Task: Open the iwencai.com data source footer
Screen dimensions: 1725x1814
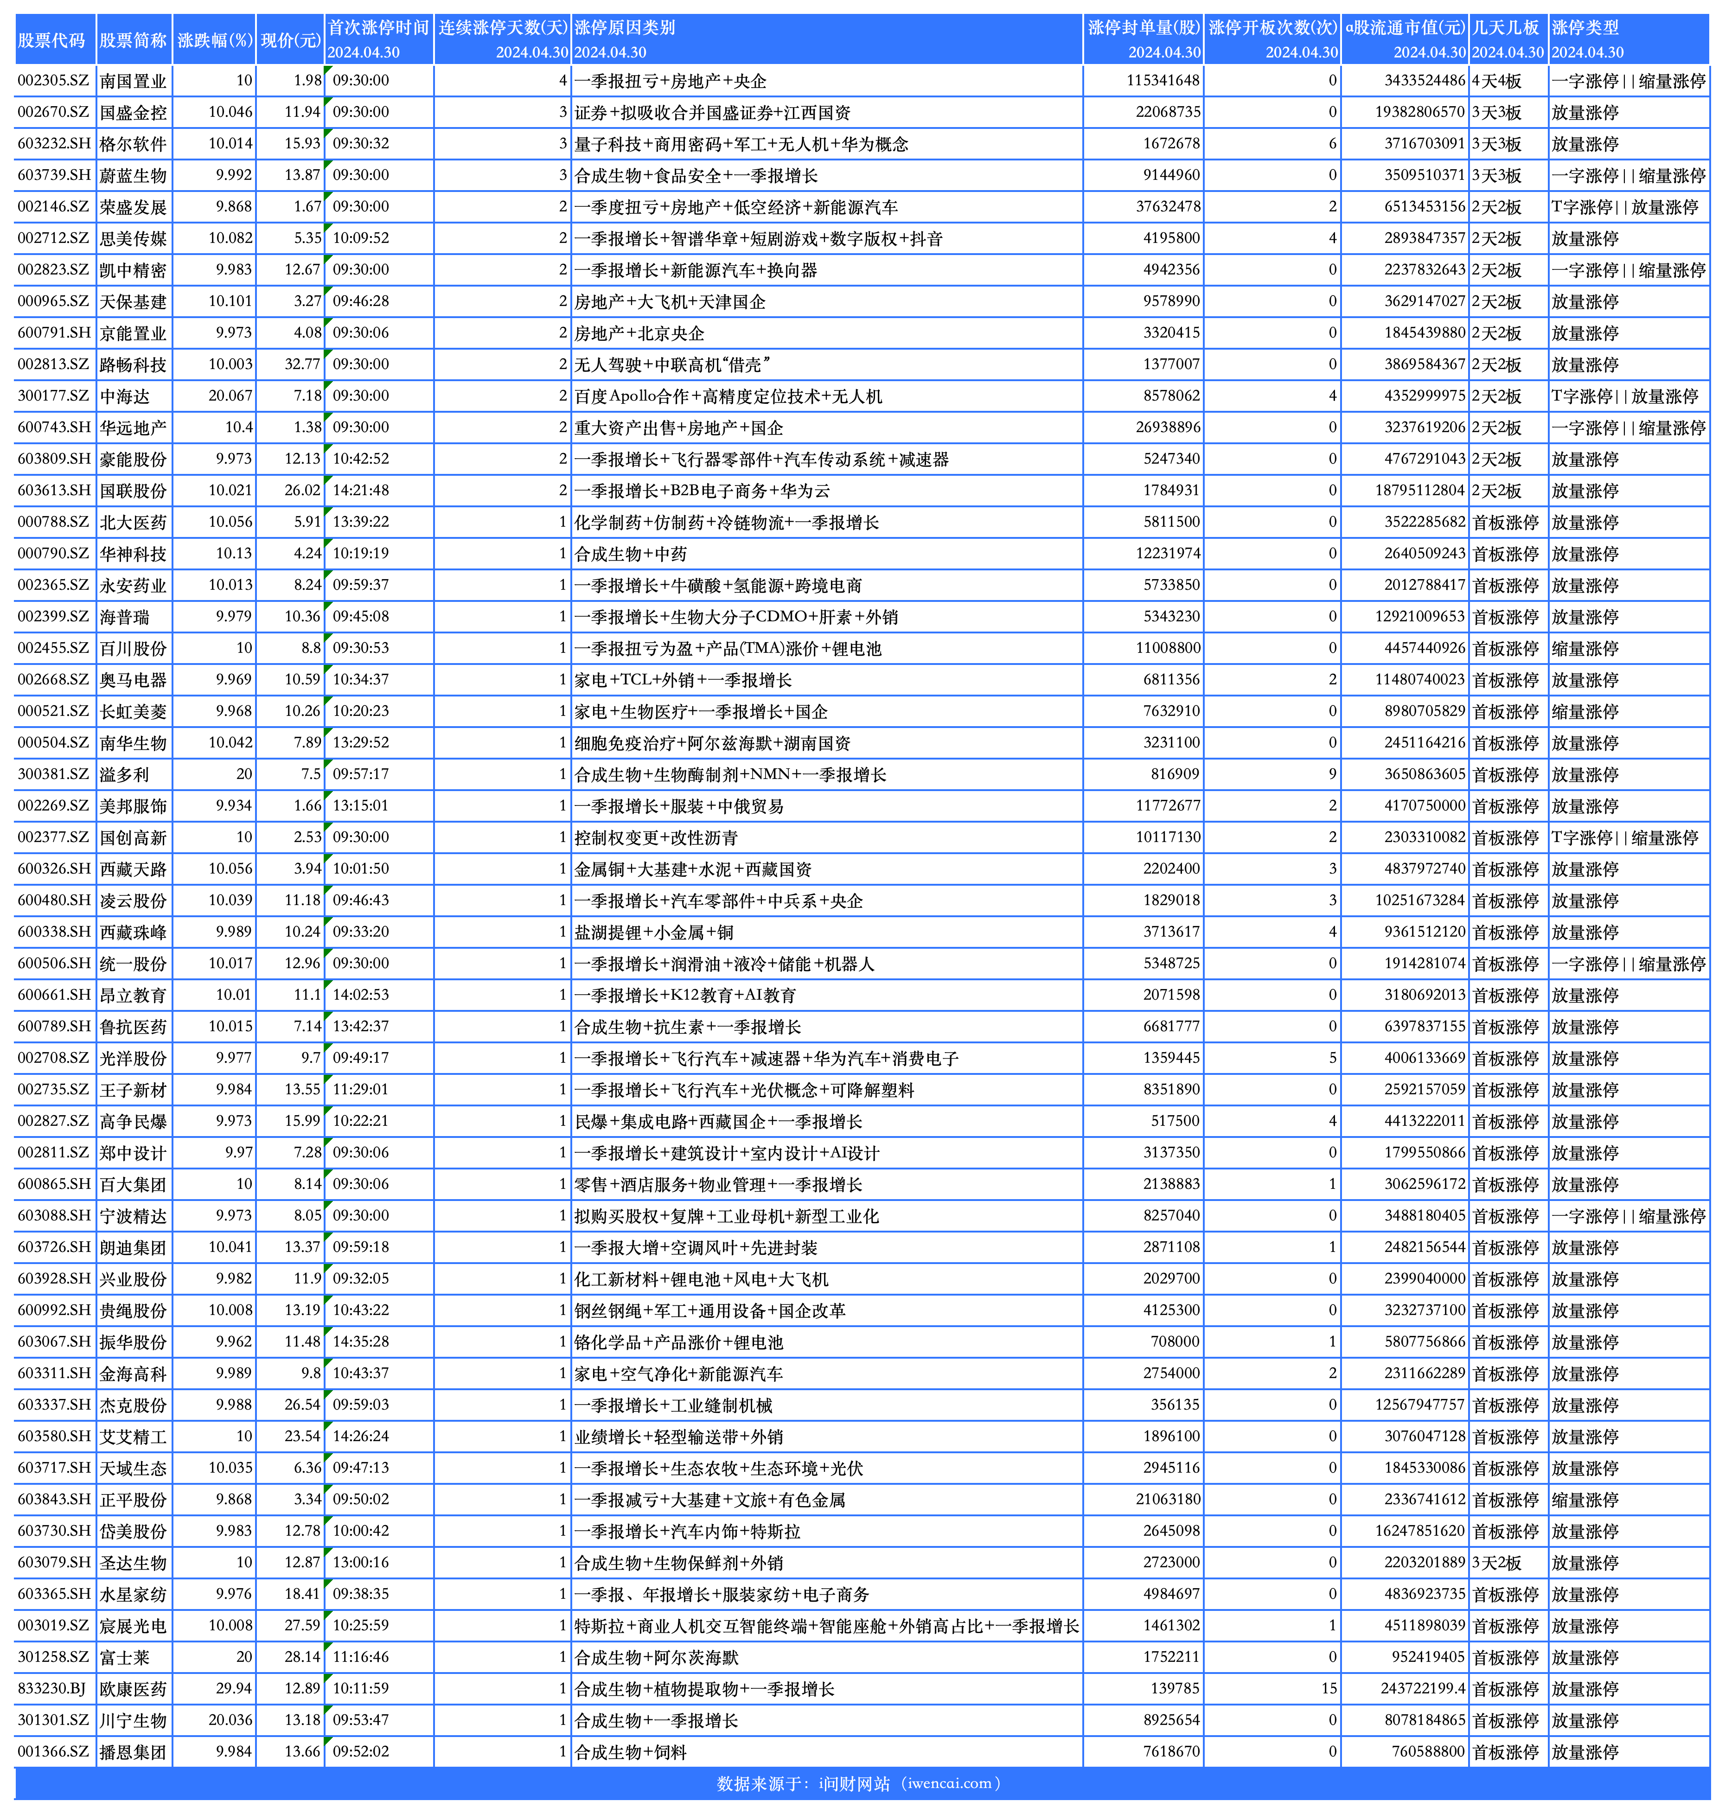Action: point(862,1784)
